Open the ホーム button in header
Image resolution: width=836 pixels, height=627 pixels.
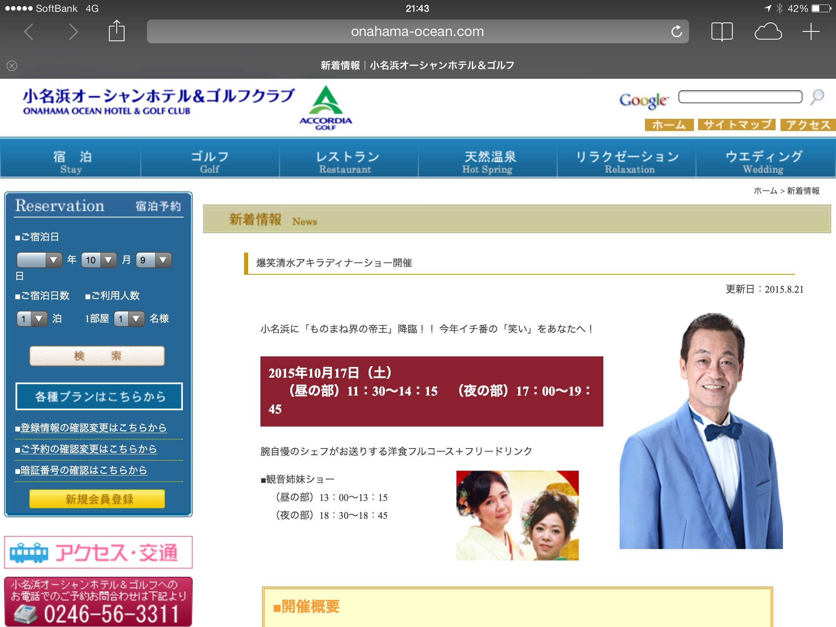pyautogui.click(x=669, y=125)
